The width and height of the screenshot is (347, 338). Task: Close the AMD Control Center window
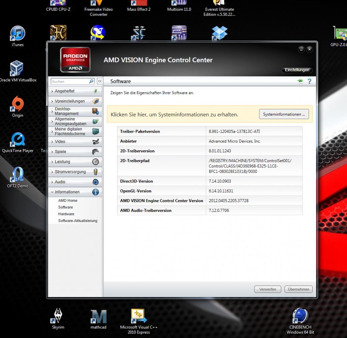pyautogui.click(x=309, y=49)
